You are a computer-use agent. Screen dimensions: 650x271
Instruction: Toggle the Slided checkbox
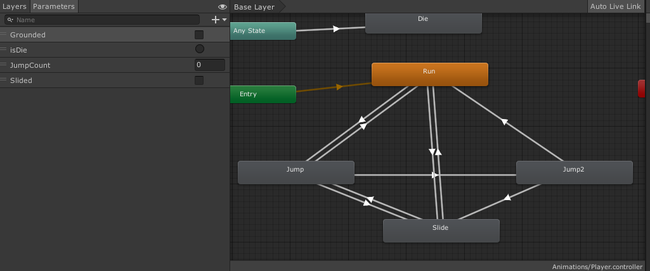(199, 80)
